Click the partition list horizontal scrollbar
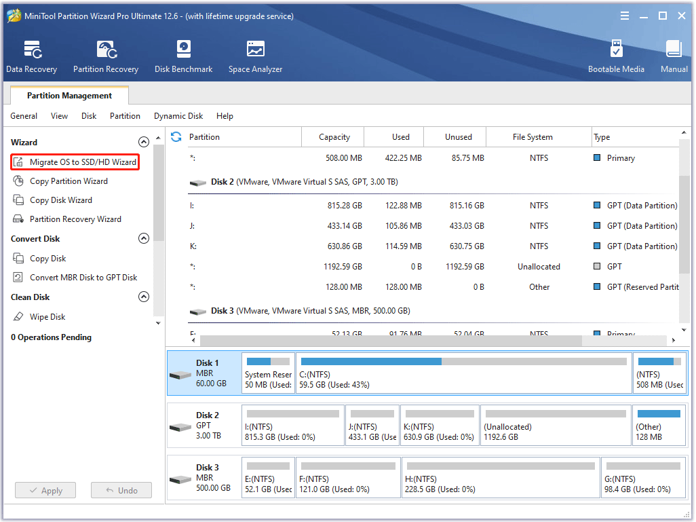Screen dimensions: 696x522 coord(391,340)
